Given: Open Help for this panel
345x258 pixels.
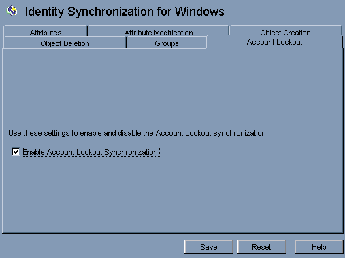Looking at the screenshot, I should click(318, 247).
